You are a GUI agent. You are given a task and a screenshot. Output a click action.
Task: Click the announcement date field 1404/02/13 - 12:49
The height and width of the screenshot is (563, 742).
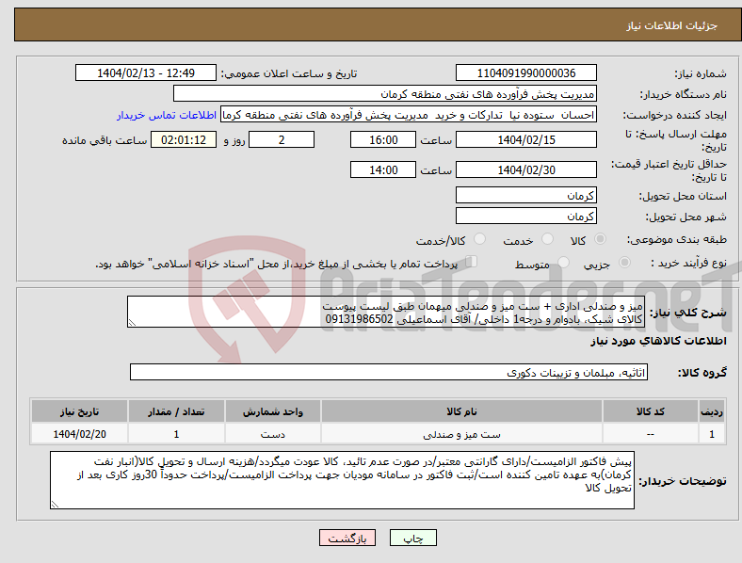[x=146, y=72]
